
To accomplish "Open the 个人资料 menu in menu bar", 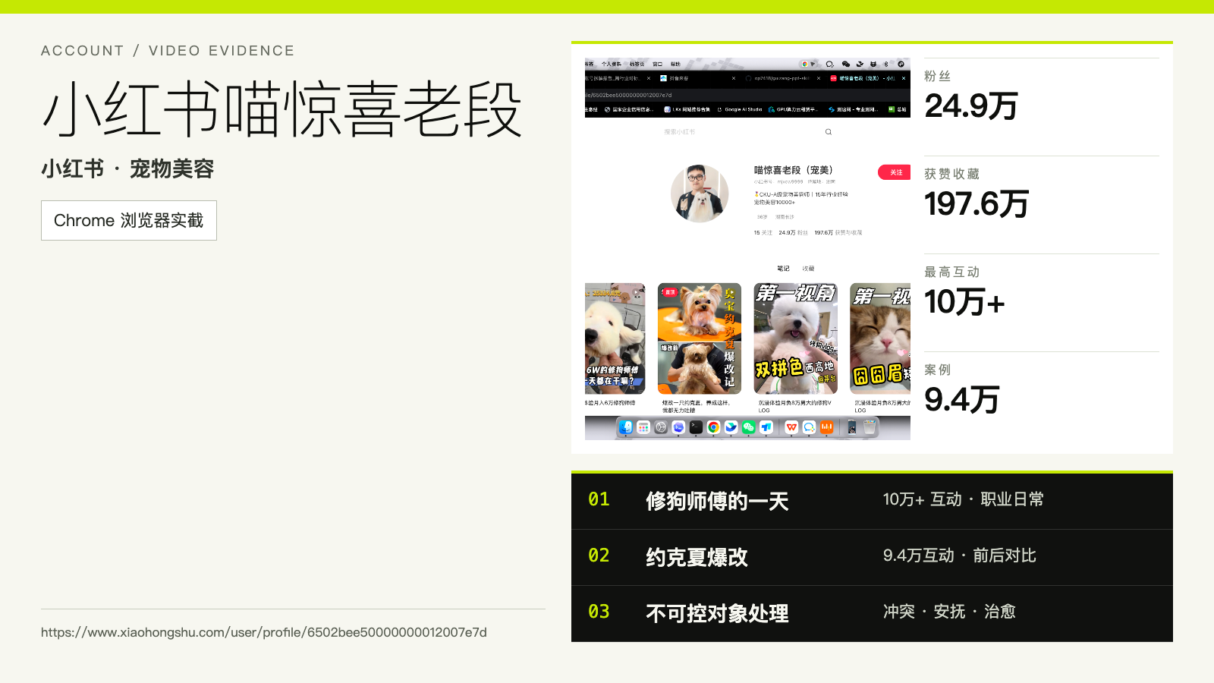I will coord(612,64).
